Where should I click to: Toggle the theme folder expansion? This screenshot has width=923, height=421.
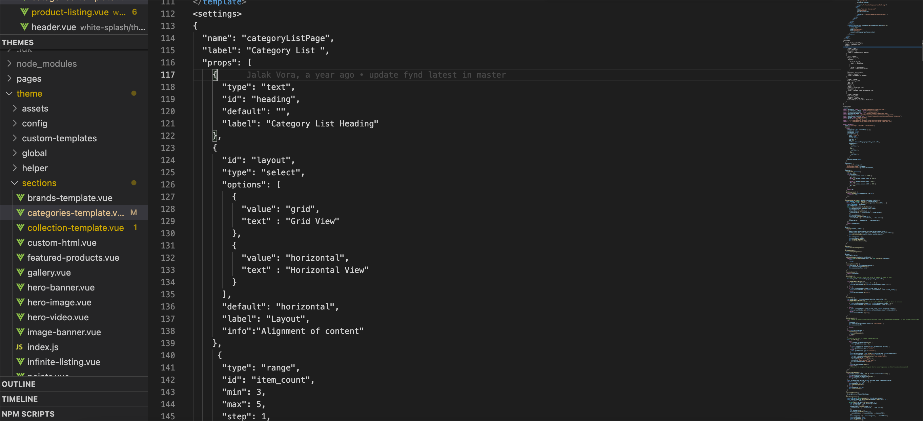pyautogui.click(x=11, y=93)
